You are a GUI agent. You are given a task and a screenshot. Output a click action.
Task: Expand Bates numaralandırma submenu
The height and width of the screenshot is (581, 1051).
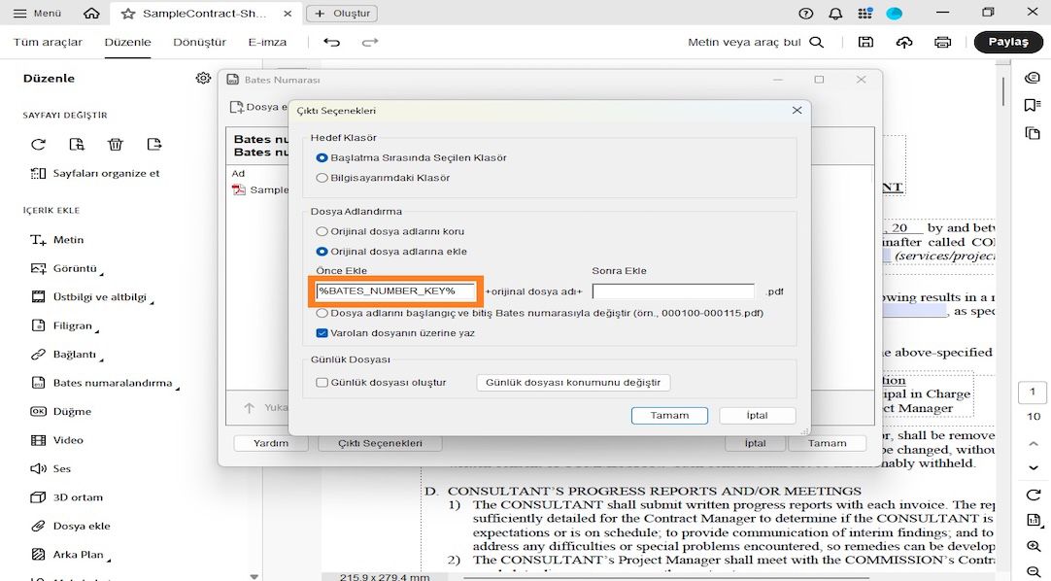[x=178, y=388]
